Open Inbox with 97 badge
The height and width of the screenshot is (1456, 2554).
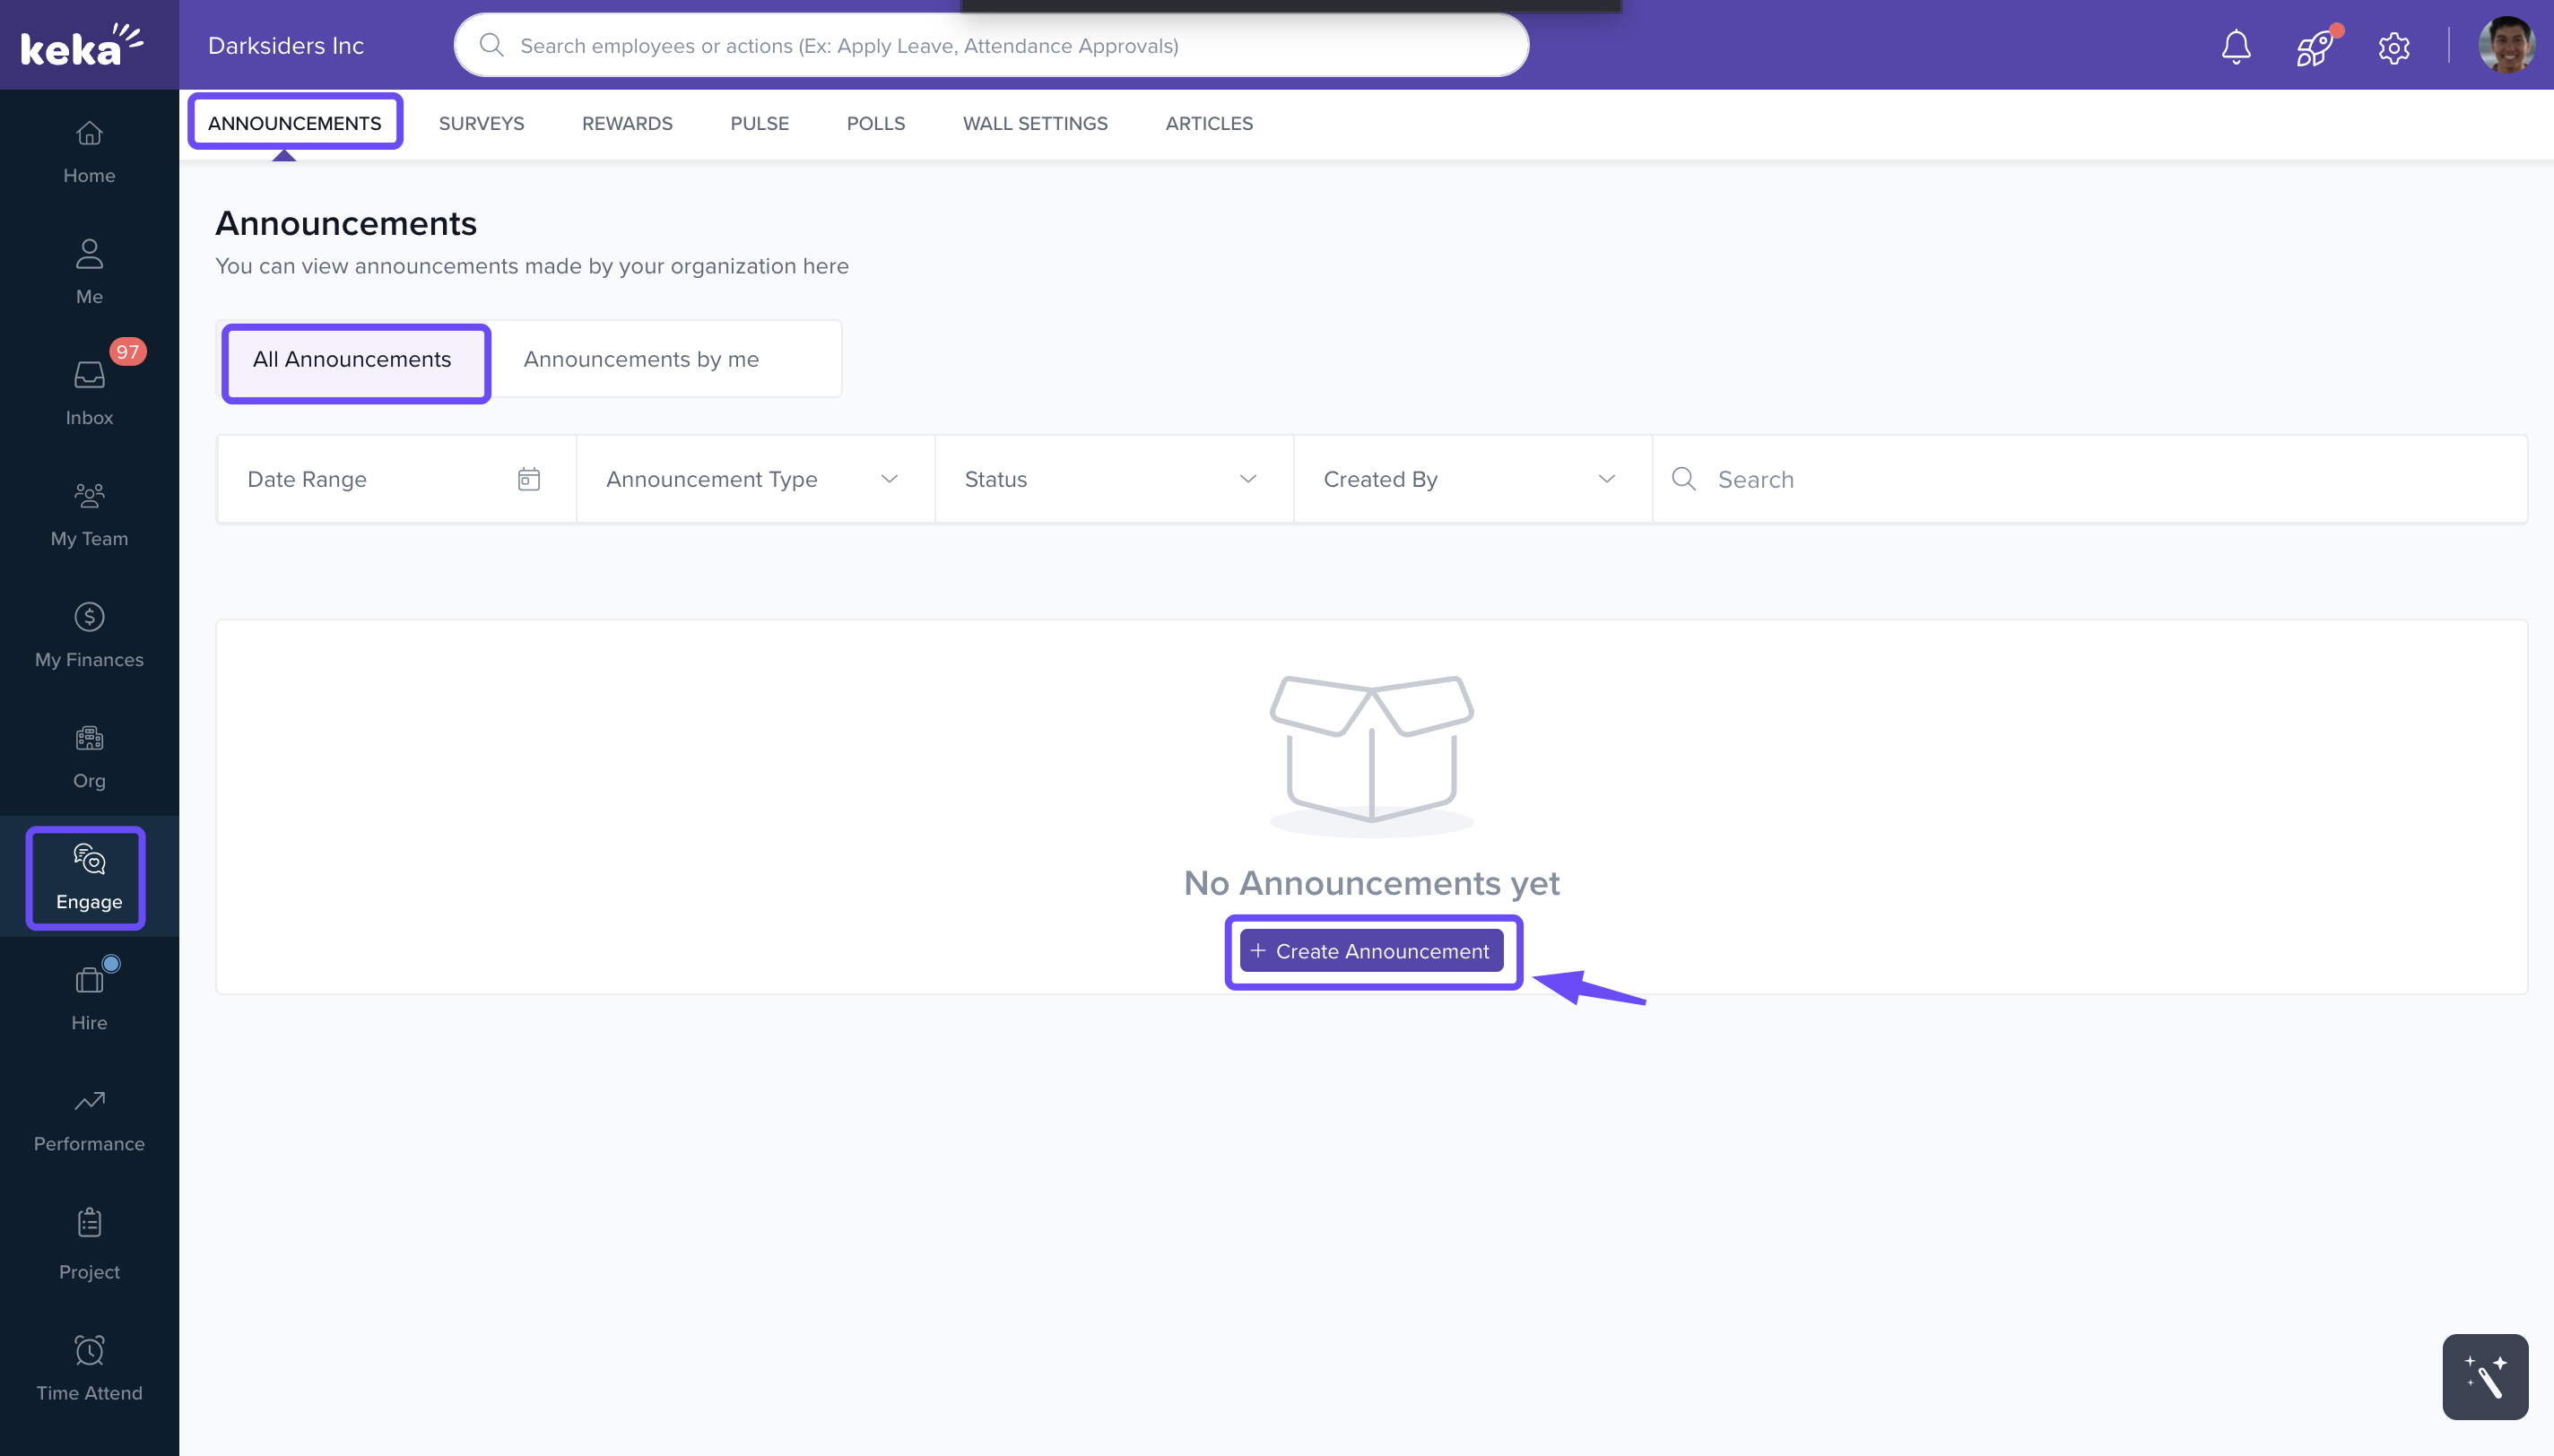[89, 393]
